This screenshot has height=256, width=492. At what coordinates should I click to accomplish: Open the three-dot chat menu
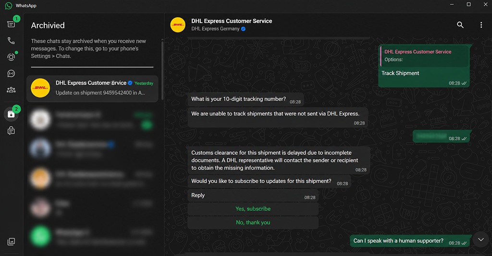pos(481,25)
